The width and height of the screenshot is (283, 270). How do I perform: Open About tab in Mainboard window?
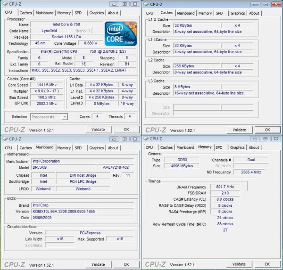(x=113, y=147)
